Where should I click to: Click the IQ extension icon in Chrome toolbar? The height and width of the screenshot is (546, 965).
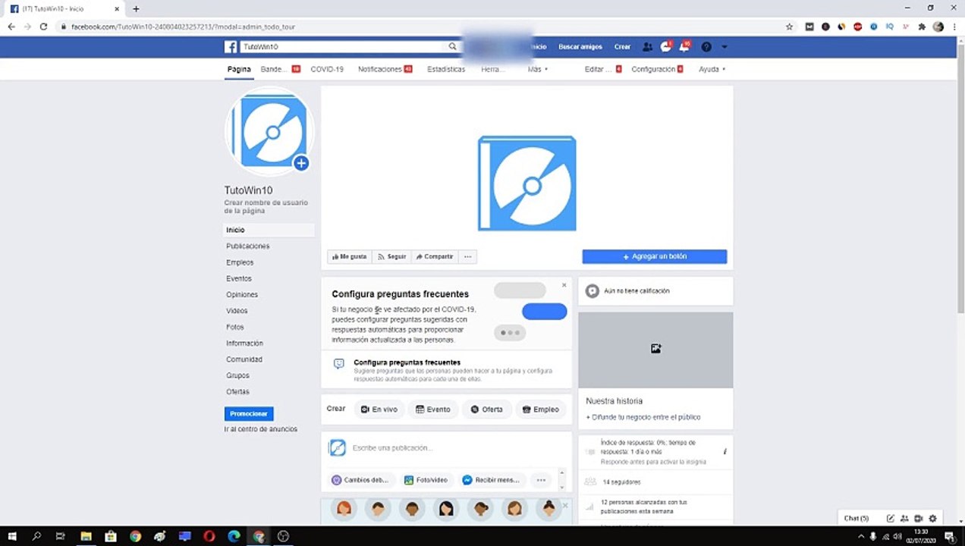890,27
